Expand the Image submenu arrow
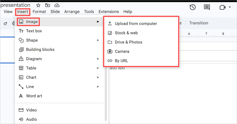 click(98, 22)
